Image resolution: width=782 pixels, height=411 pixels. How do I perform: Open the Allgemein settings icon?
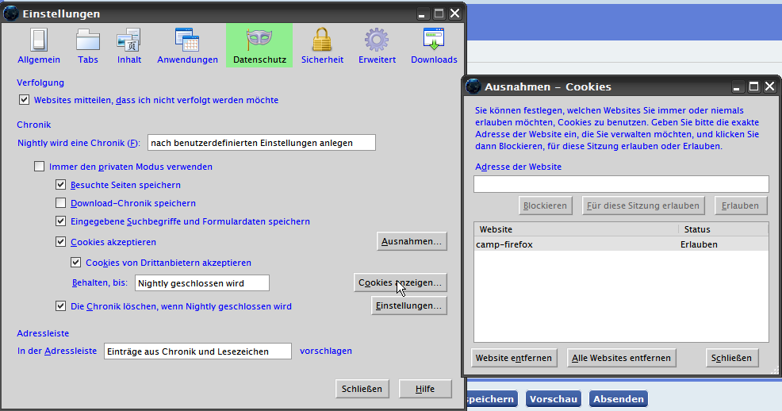(x=38, y=40)
